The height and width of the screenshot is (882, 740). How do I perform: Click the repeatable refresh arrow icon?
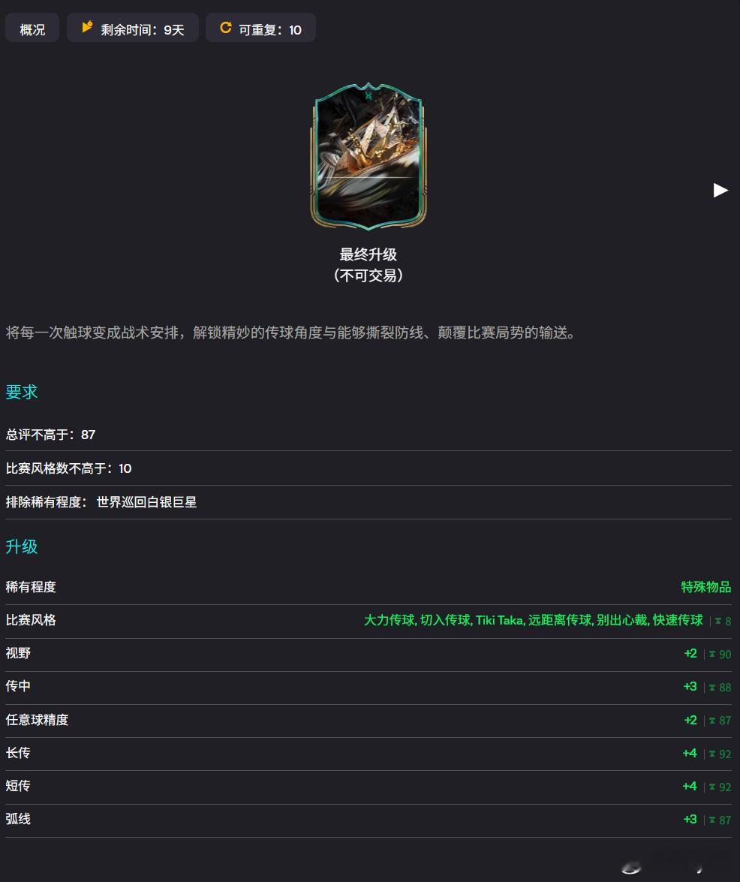click(x=225, y=28)
